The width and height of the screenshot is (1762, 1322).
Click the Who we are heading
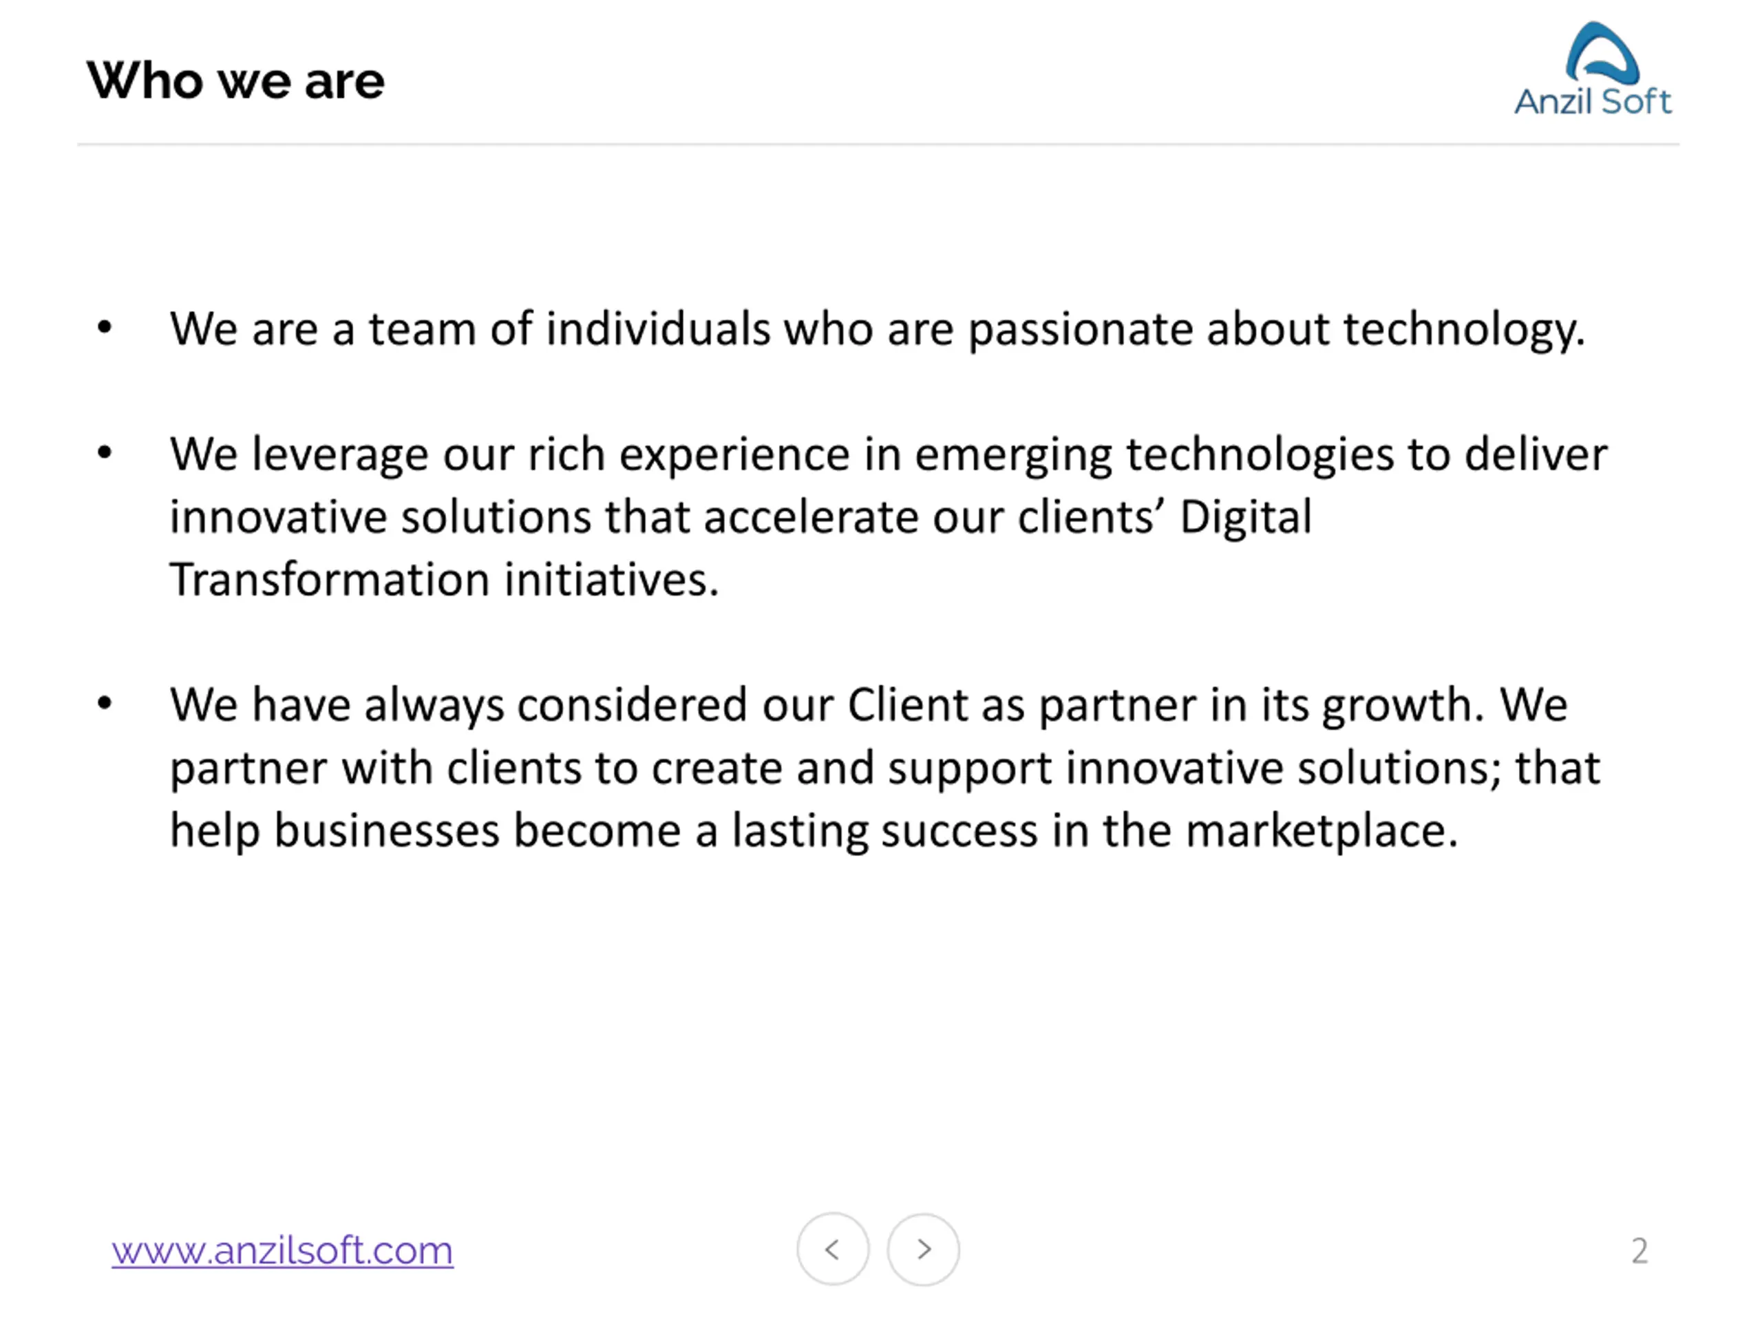[x=236, y=81]
